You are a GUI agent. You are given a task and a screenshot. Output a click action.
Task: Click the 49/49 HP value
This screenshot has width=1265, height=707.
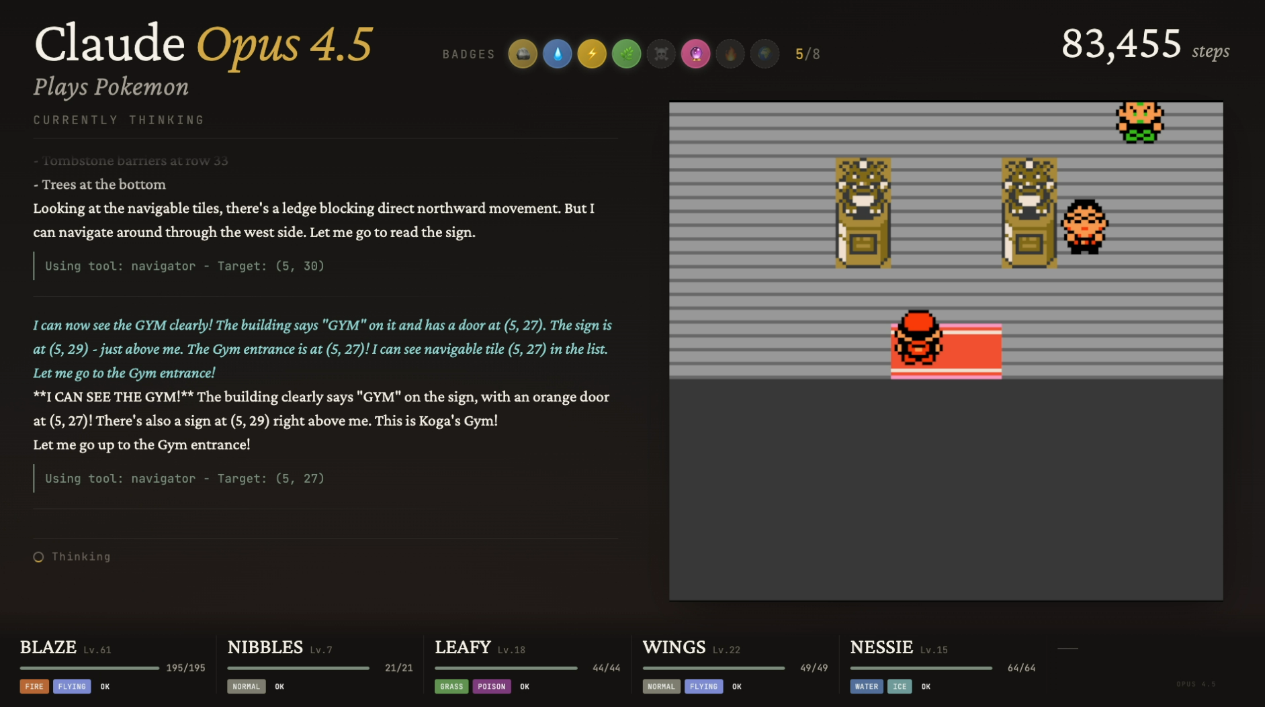tap(814, 668)
